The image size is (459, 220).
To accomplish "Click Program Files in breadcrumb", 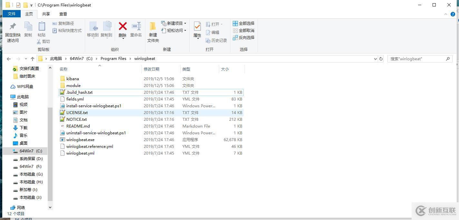I will tap(113, 59).
